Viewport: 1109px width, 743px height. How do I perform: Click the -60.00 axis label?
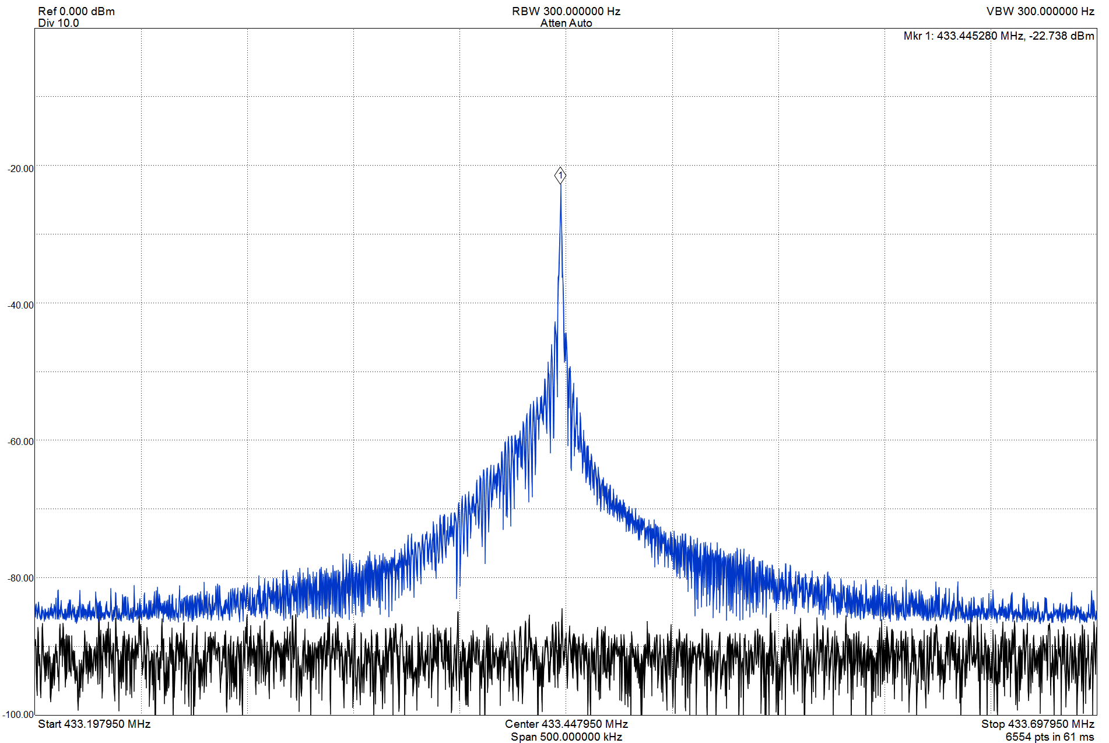tap(20, 442)
